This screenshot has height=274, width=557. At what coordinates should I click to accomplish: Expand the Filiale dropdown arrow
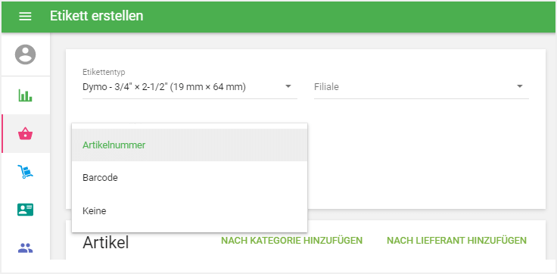(520, 86)
